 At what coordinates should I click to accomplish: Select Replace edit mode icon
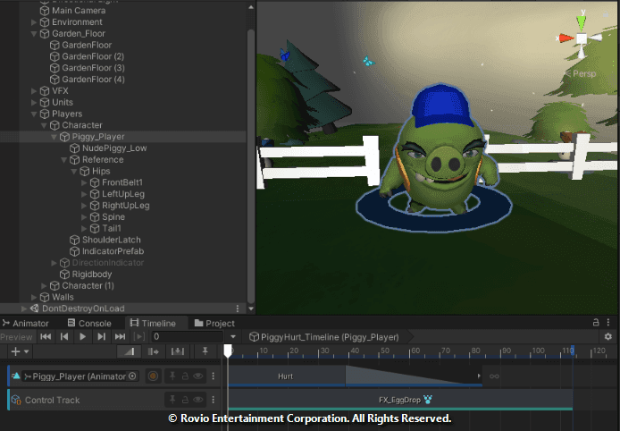pyautogui.click(x=178, y=351)
